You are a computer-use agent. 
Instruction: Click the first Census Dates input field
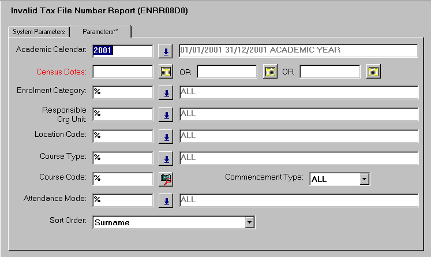click(122, 72)
